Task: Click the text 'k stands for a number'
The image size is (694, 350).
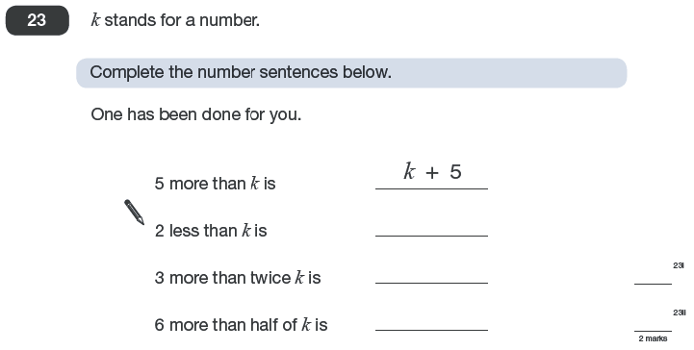Action: click(x=175, y=20)
